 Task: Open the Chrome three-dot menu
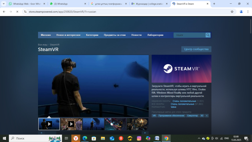(x=248, y=11)
